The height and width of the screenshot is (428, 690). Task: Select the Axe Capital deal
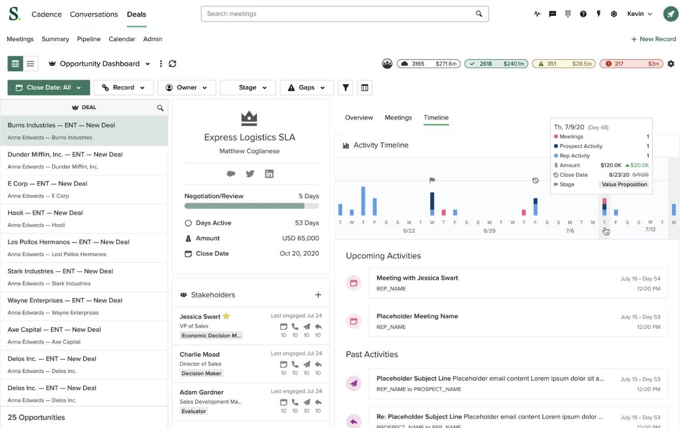pos(84,335)
